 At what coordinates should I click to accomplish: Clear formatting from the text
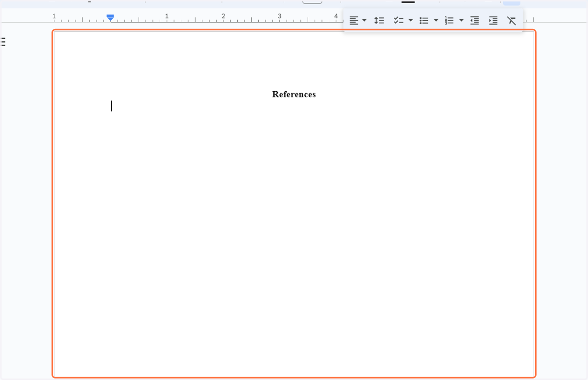pos(512,21)
